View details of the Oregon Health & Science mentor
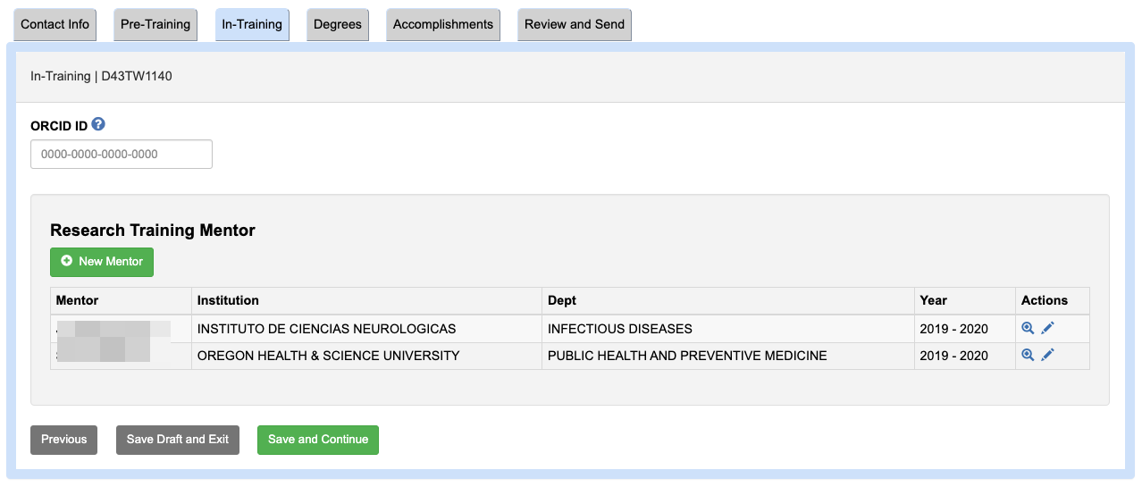 (x=1028, y=356)
